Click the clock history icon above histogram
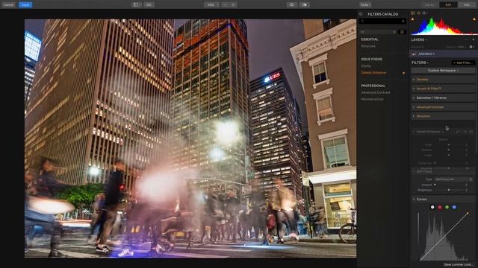The image size is (478, 268). click(x=424, y=13)
